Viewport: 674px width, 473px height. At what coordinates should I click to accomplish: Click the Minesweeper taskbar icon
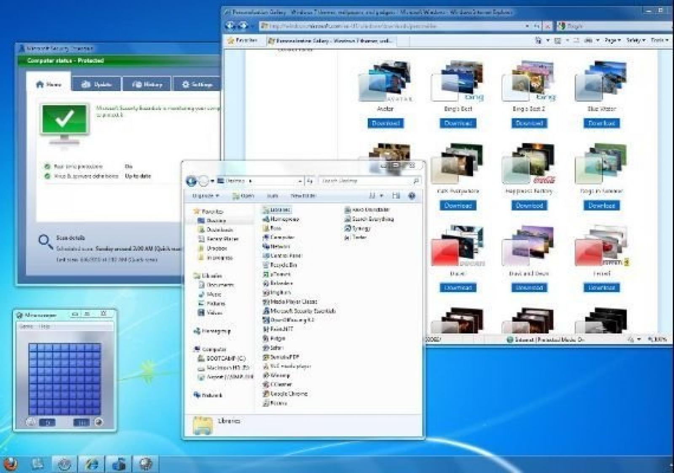tap(146, 464)
